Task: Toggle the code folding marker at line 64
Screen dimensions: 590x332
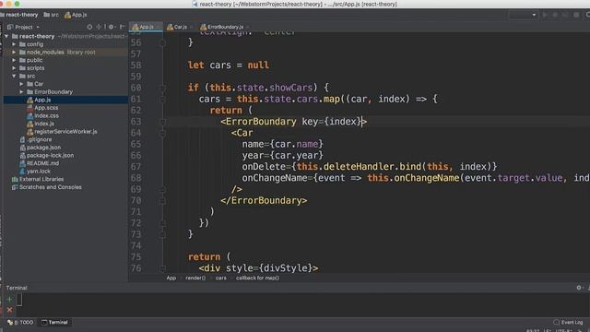Action: pyautogui.click(x=162, y=133)
